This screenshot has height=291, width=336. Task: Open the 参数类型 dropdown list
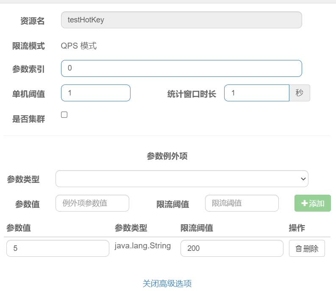(182, 179)
